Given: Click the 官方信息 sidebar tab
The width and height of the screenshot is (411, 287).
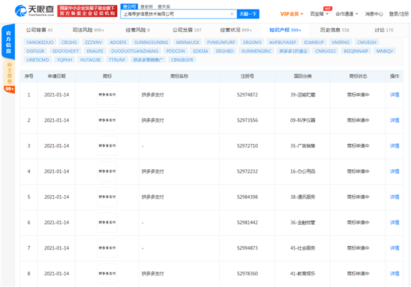Looking at the screenshot, I should 8,41.
